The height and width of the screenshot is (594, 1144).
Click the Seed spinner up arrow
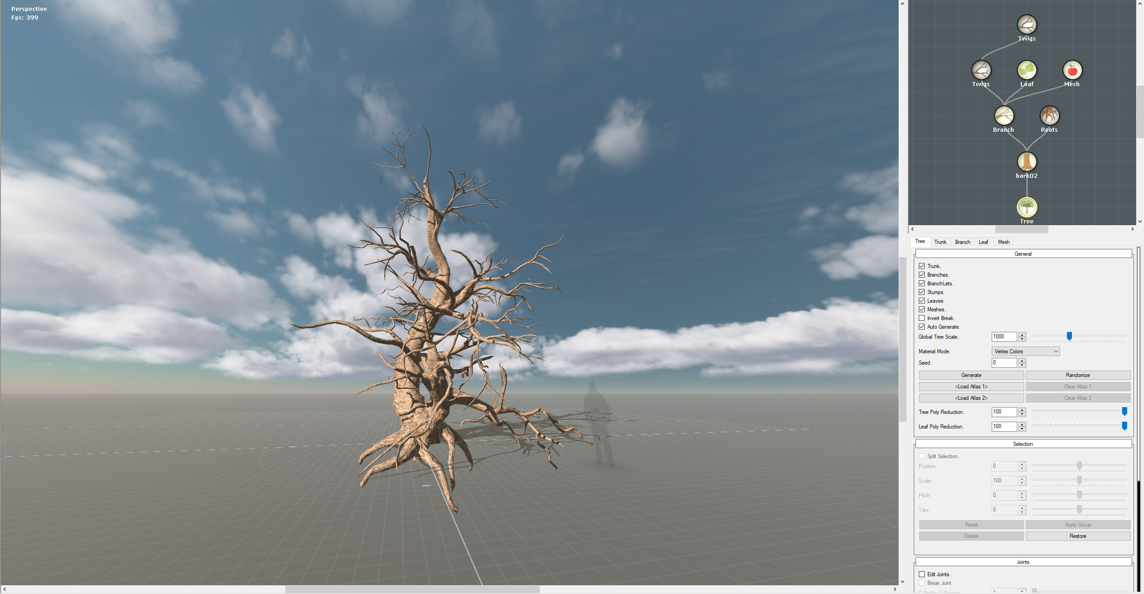1022,361
